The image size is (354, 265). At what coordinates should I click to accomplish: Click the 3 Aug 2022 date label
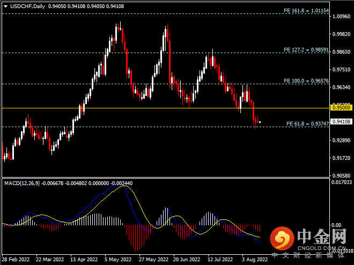coord(255,259)
